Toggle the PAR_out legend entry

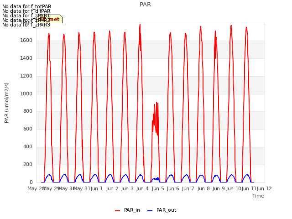pyautogui.click(x=162, y=210)
